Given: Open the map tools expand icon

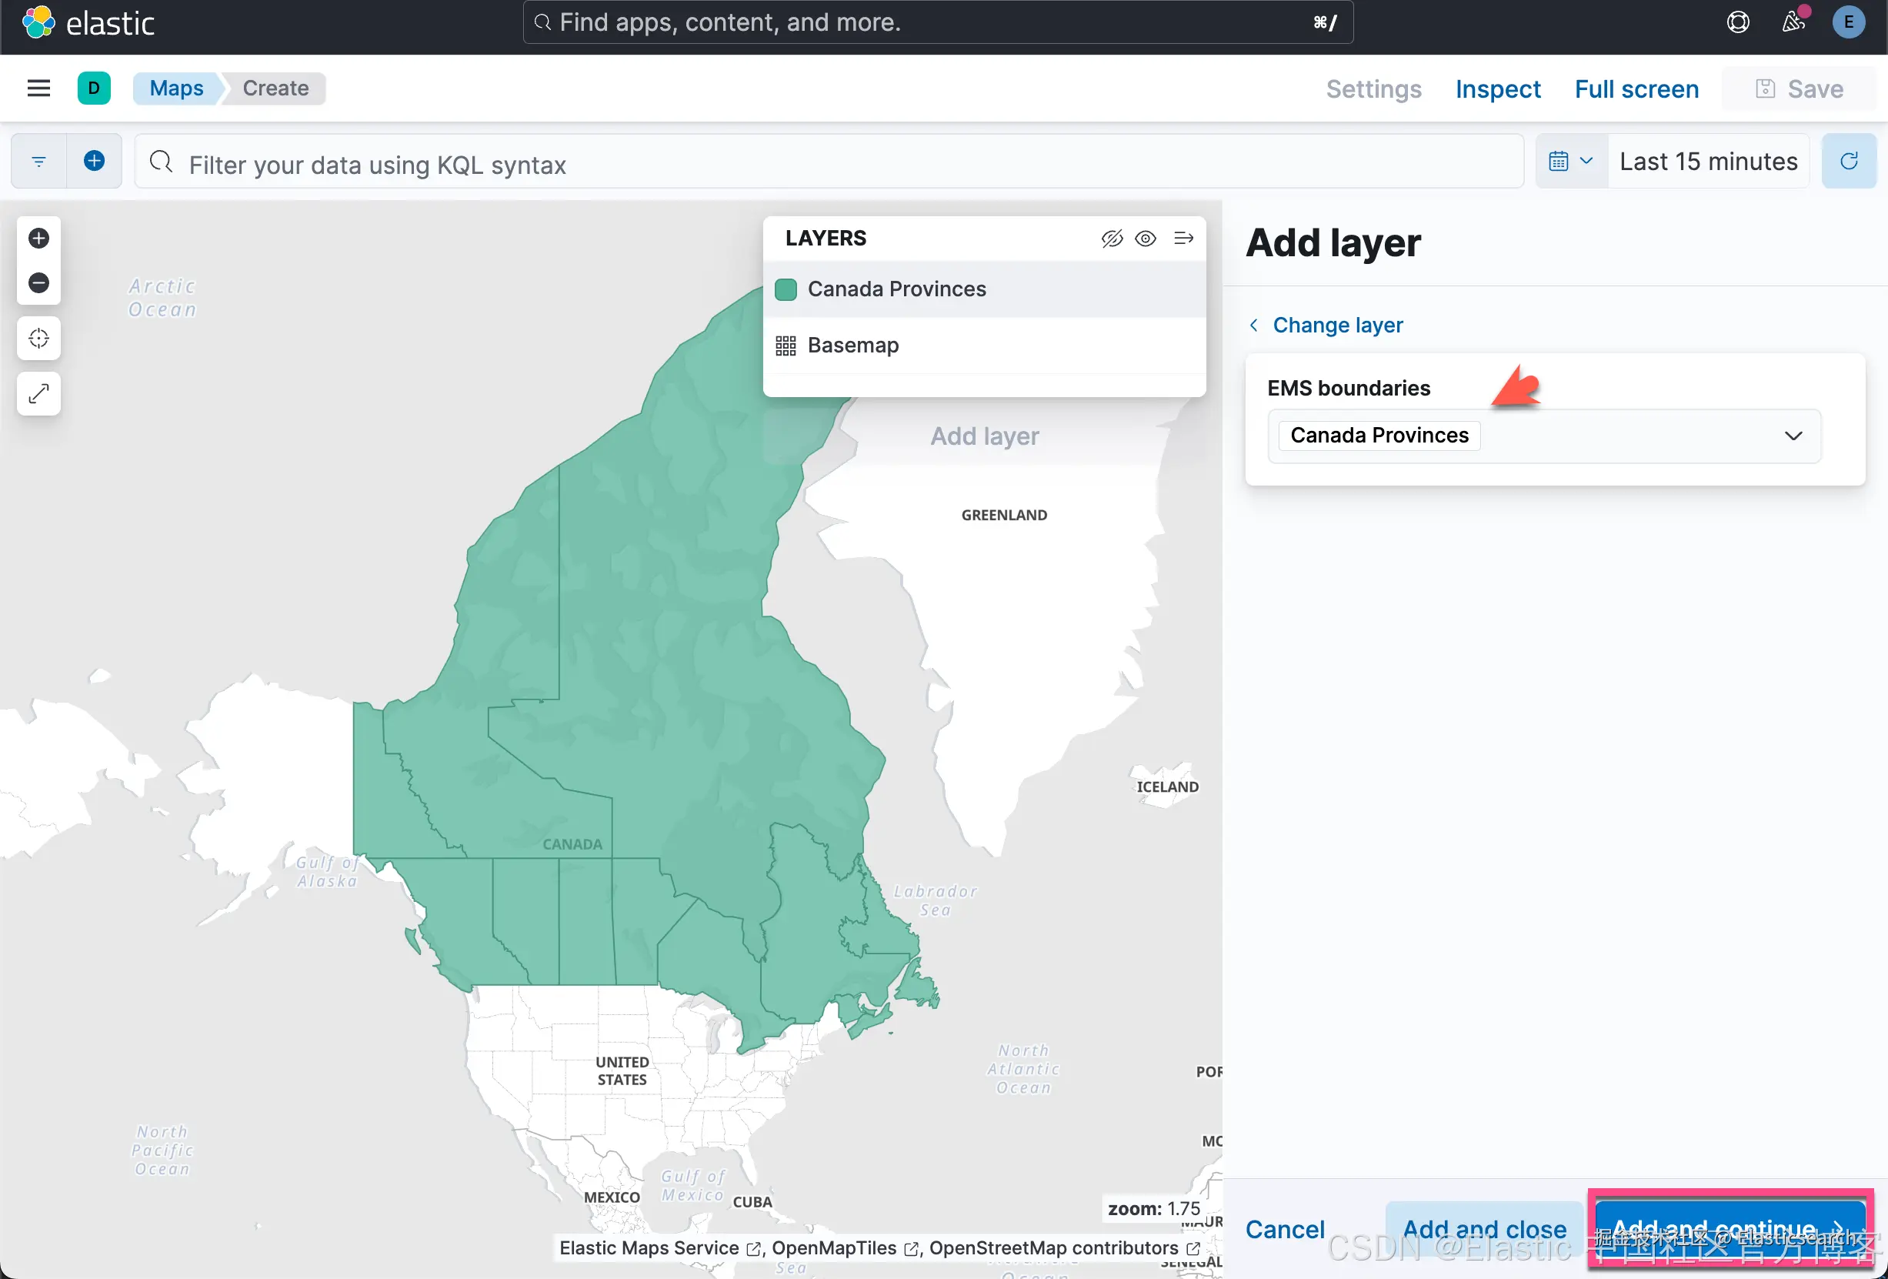Looking at the screenshot, I should pos(38,394).
